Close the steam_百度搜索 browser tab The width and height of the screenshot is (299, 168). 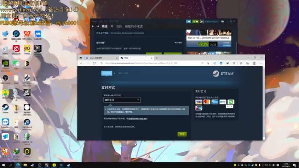pyautogui.click(x=117, y=58)
